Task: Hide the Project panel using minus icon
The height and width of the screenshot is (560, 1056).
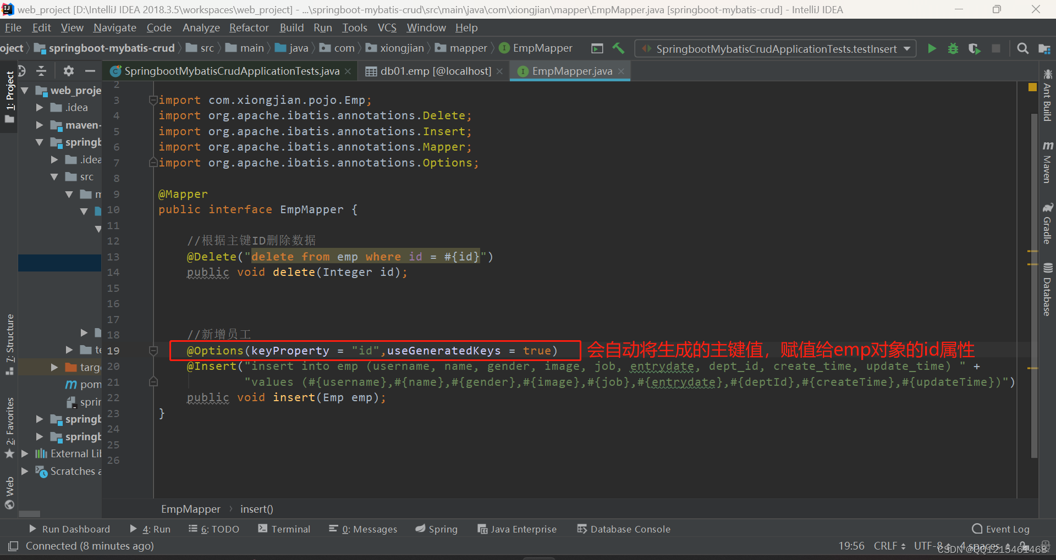Action: (x=90, y=71)
